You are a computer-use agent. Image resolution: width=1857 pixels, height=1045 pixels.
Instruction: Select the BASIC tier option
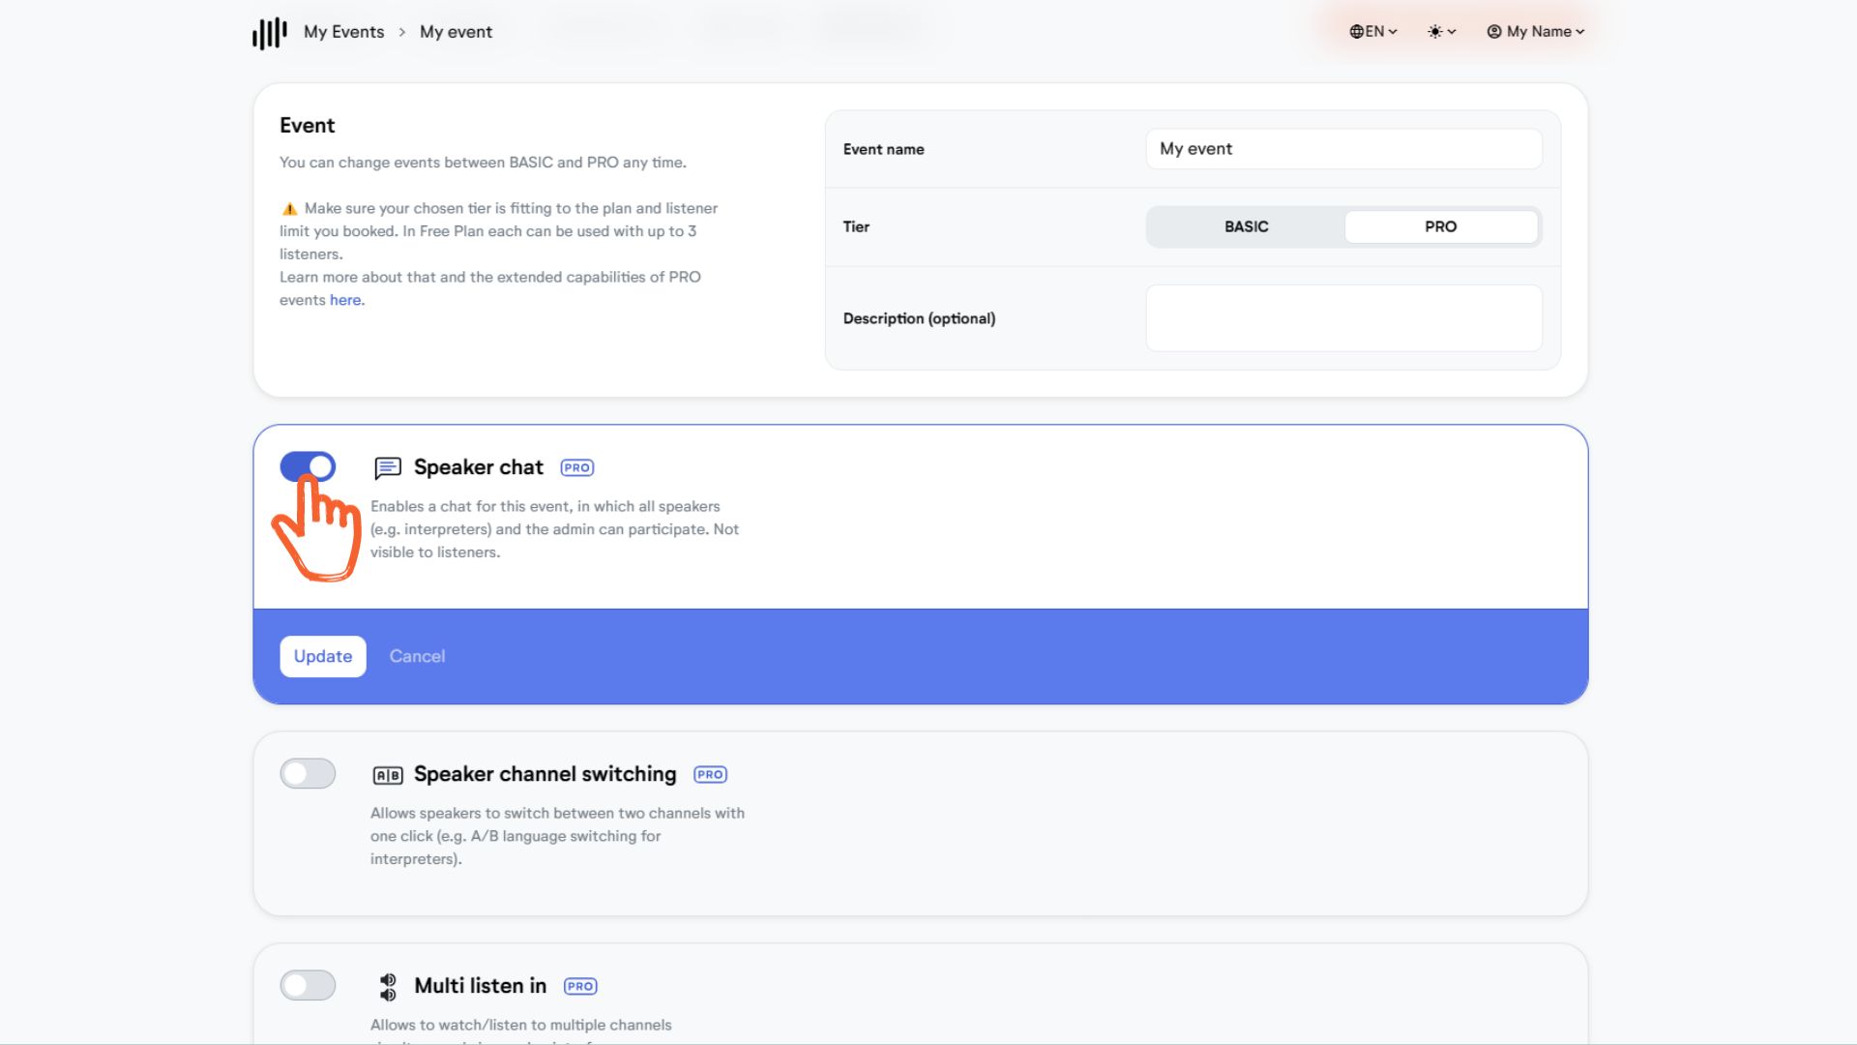(1246, 226)
